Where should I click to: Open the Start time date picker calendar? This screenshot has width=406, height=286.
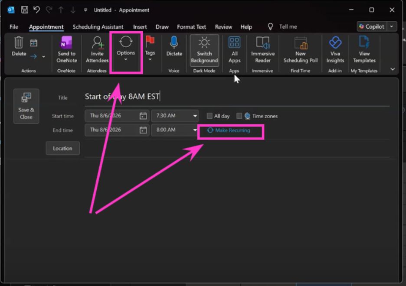(143, 116)
